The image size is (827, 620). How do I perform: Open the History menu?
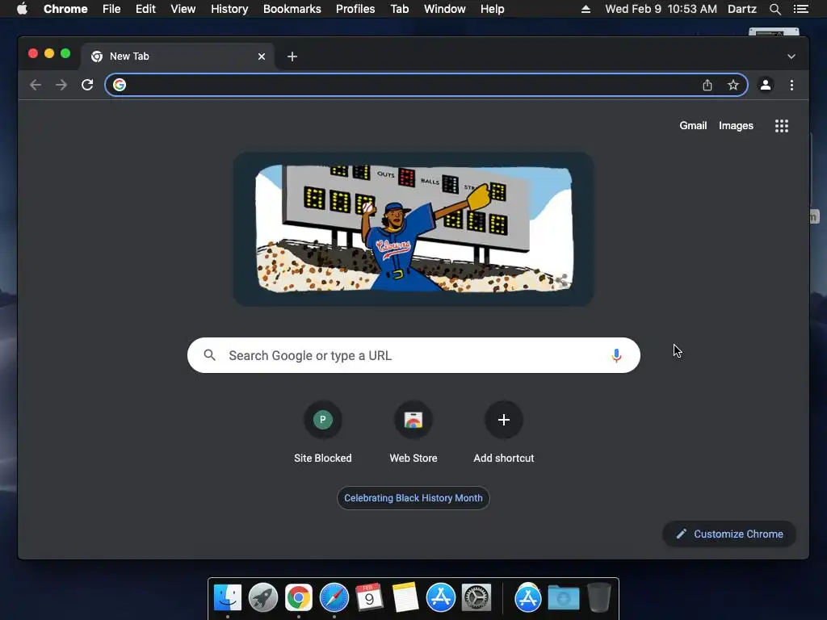coord(229,9)
